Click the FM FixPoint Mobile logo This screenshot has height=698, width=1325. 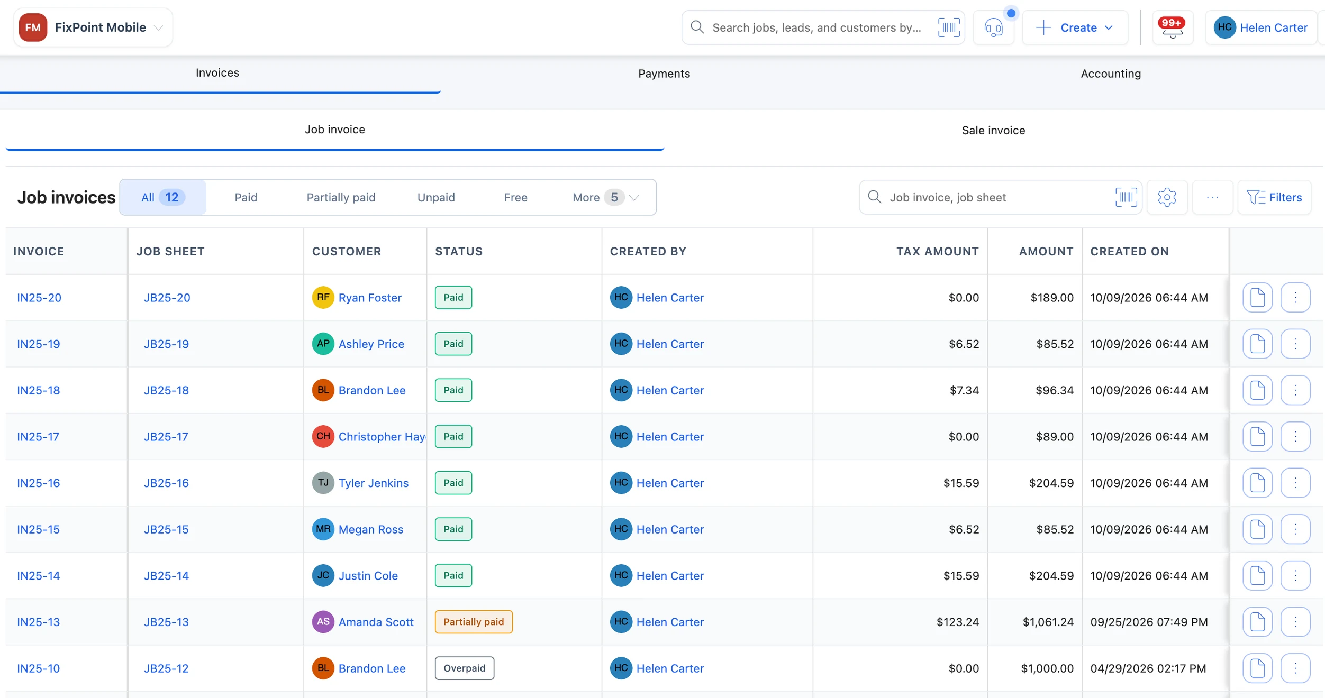33,27
